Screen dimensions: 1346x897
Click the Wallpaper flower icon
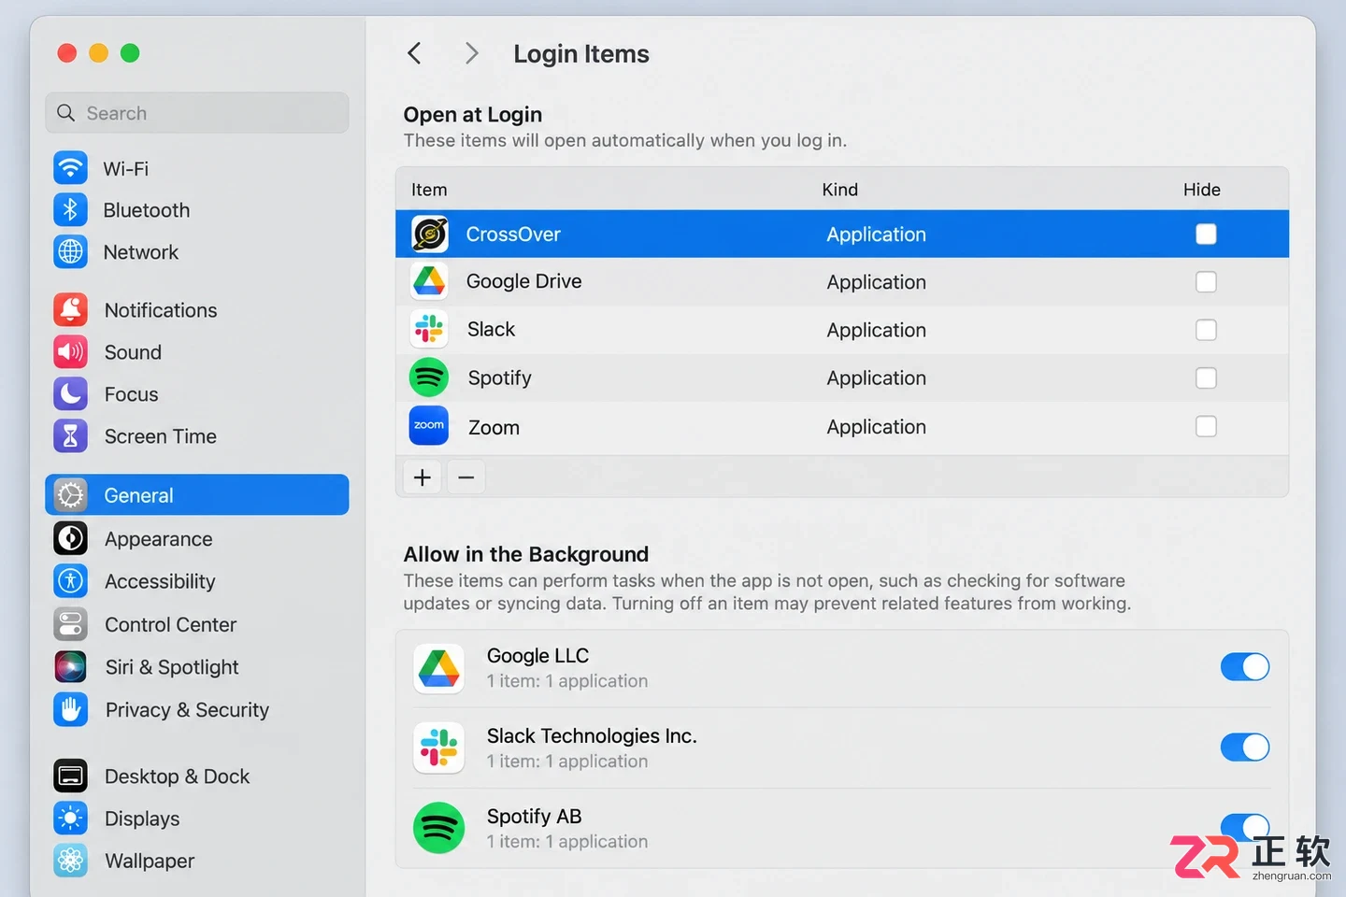(70, 861)
